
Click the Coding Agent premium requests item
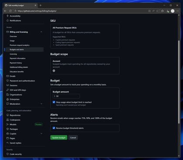tap(68, 43)
